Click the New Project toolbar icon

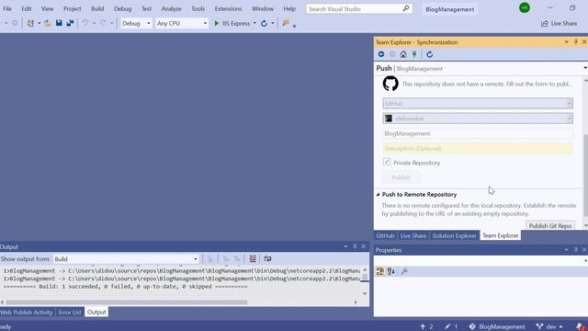30,23
